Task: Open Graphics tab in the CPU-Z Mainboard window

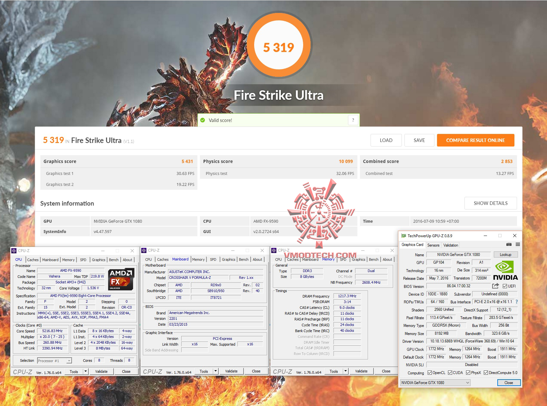Action: click(x=229, y=259)
